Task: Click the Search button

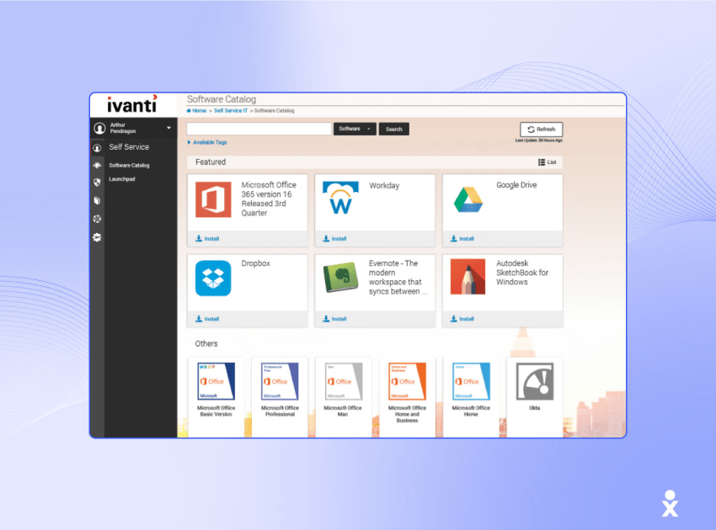Action: point(393,129)
